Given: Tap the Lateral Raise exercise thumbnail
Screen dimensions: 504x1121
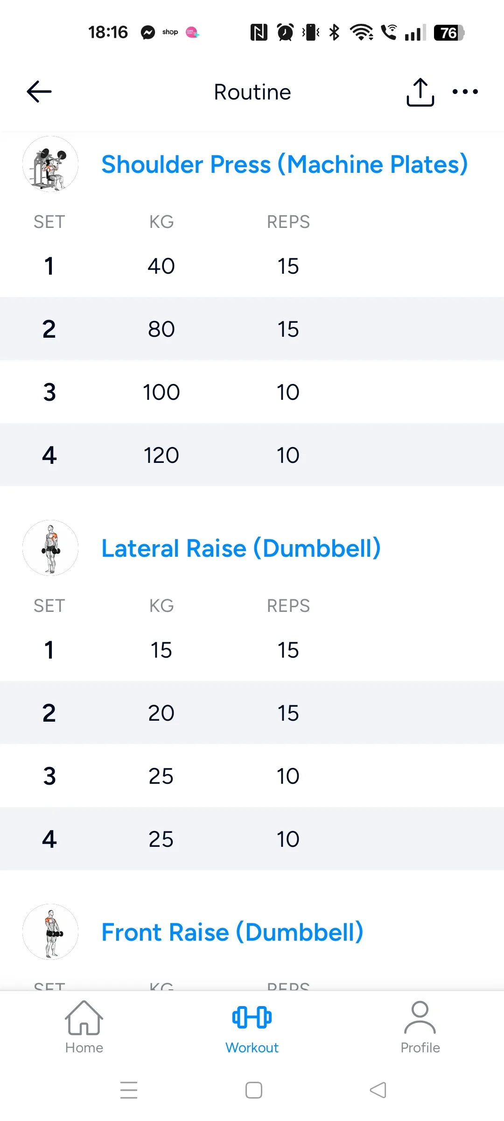Looking at the screenshot, I should (50, 548).
